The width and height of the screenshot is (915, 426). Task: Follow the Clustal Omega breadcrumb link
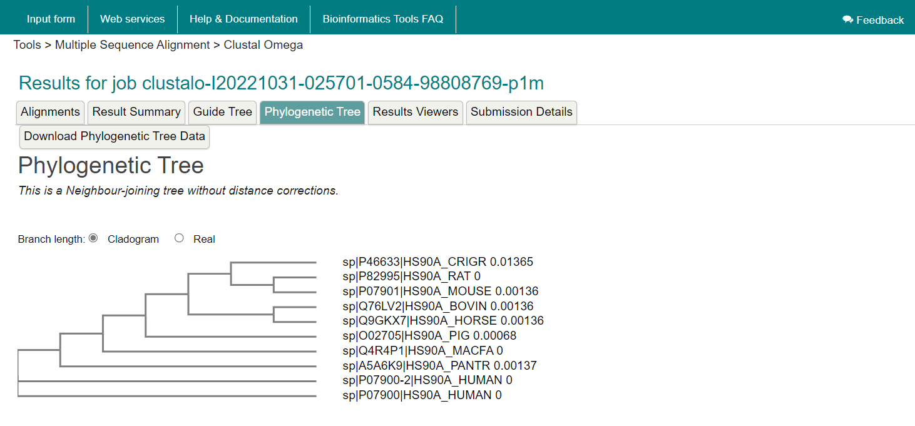263,45
